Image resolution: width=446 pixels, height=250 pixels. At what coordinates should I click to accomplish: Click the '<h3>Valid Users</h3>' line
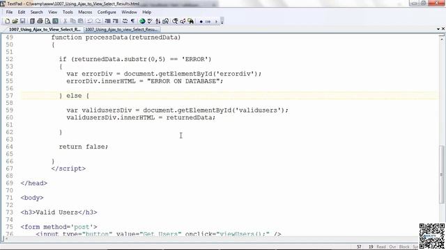coord(59,212)
